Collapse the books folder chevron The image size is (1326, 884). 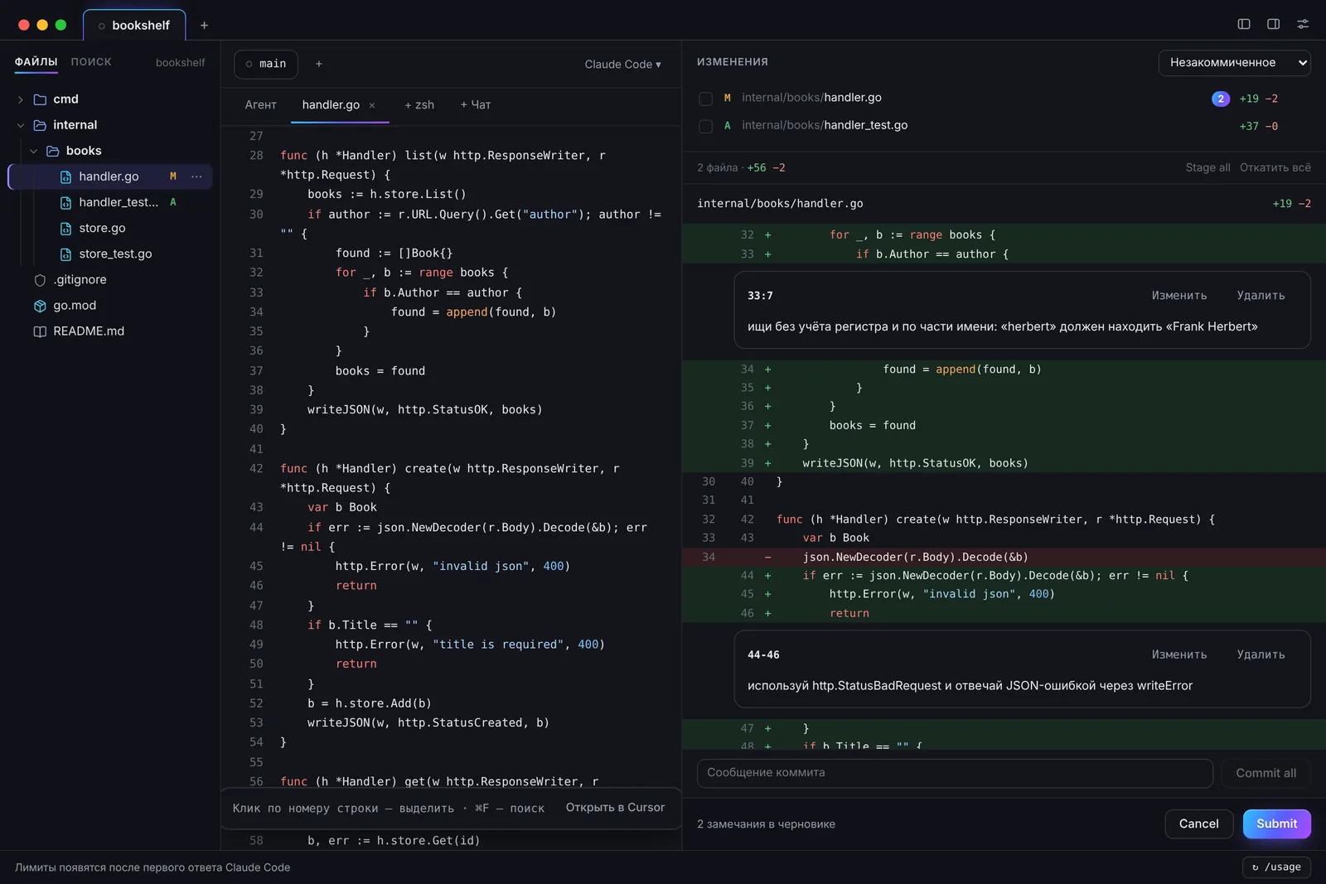click(x=34, y=151)
